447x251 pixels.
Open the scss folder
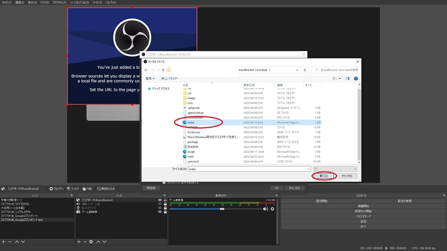point(251,103)
